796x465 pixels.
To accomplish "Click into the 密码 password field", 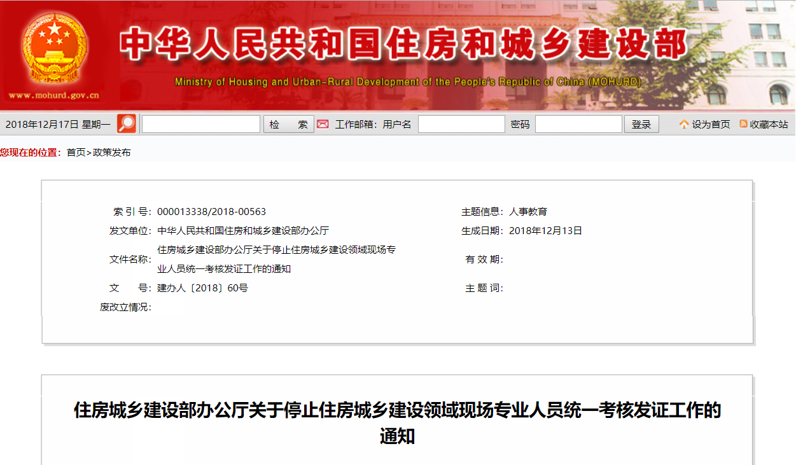I will pyautogui.click(x=578, y=124).
